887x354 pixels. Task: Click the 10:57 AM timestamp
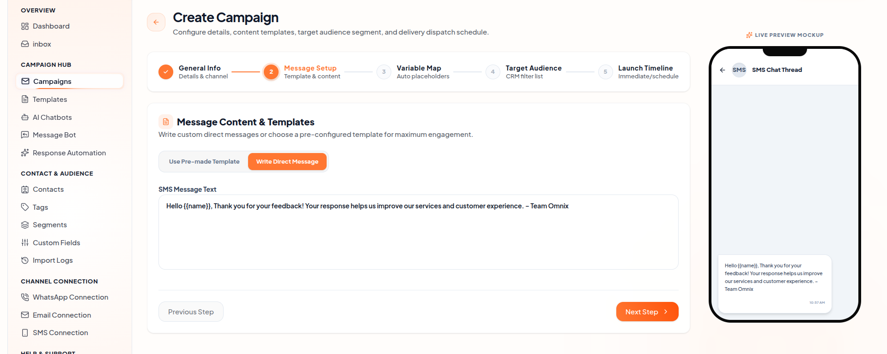click(x=817, y=303)
